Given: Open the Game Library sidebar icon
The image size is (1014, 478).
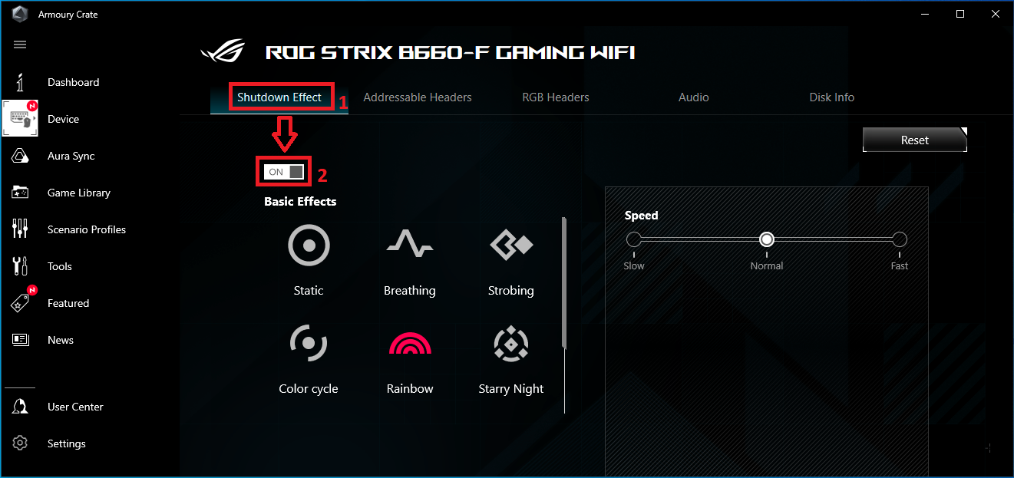Looking at the screenshot, I should [x=21, y=193].
